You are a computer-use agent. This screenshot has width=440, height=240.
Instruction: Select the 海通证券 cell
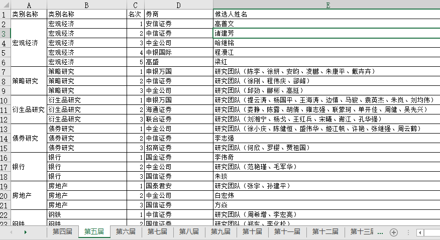(179, 109)
